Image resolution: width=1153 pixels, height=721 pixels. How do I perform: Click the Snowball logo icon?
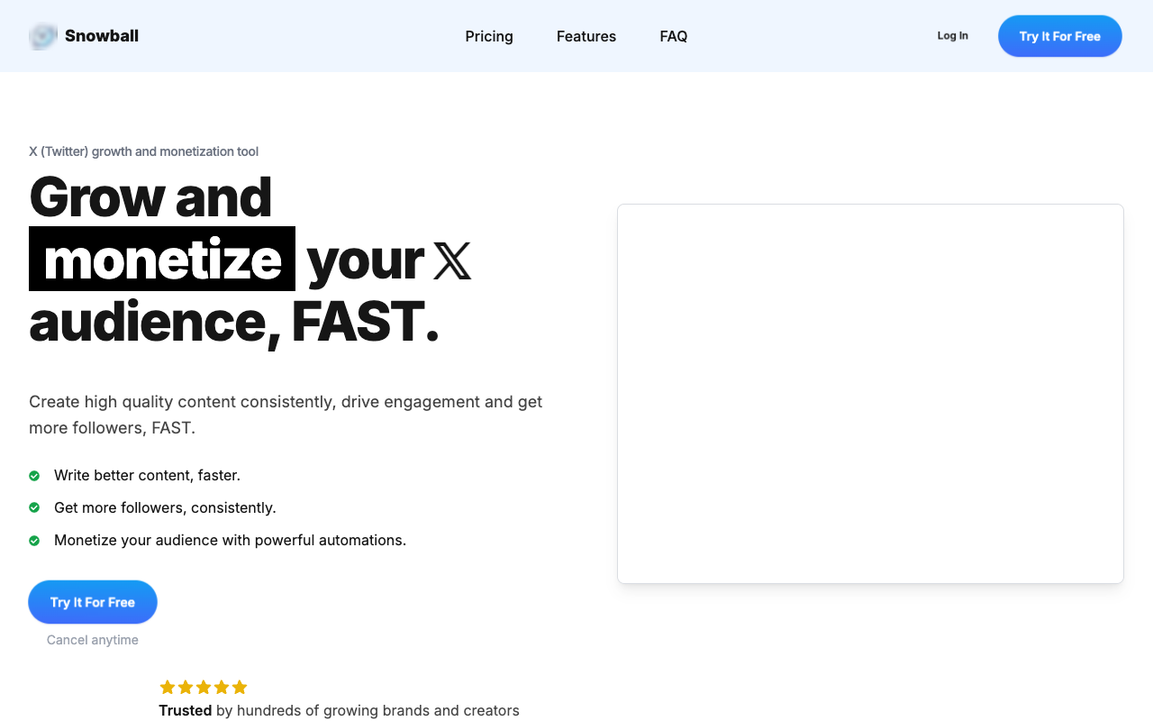click(43, 36)
